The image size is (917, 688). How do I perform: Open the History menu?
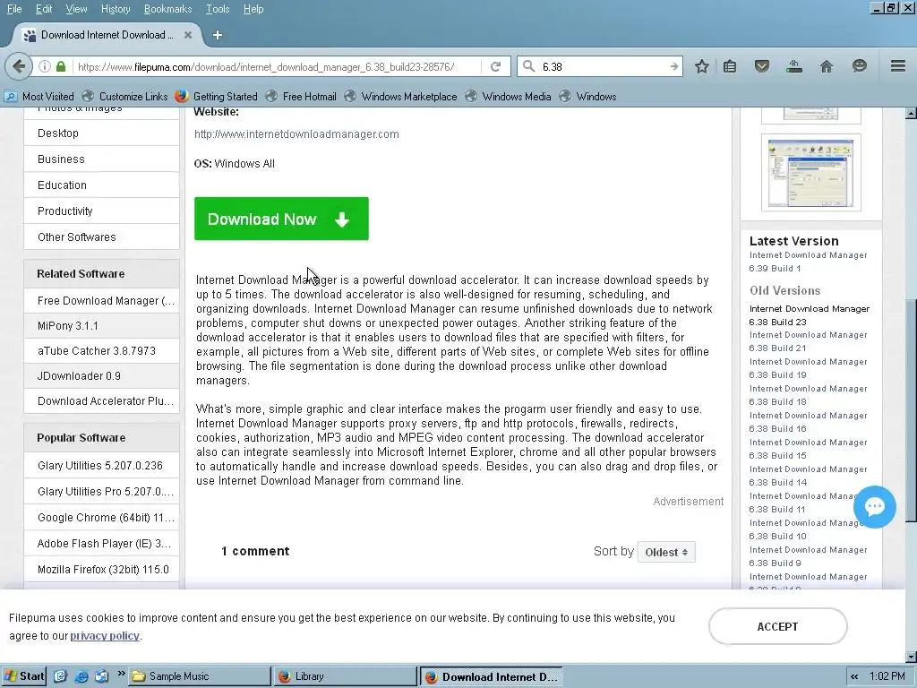pyautogui.click(x=116, y=9)
